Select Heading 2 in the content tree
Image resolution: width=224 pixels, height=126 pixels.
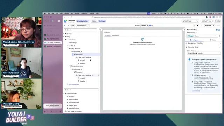coord(83,63)
